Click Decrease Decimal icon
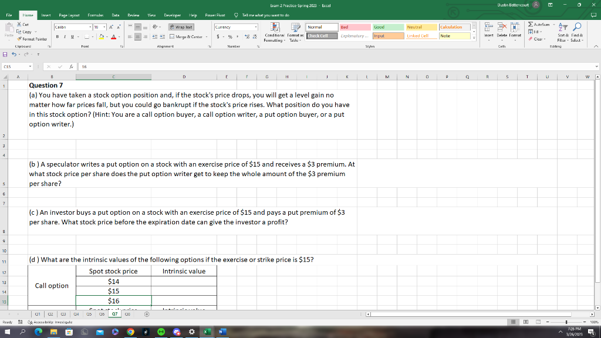Screen dimensions: 601x338 pos(255,37)
